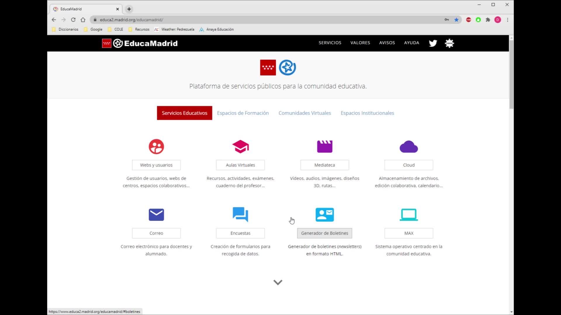This screenshot has height=315, width=561.
Task: Select the Comunidades Virtuales tab
Action: pyautogui.click(x=304, y=113)
